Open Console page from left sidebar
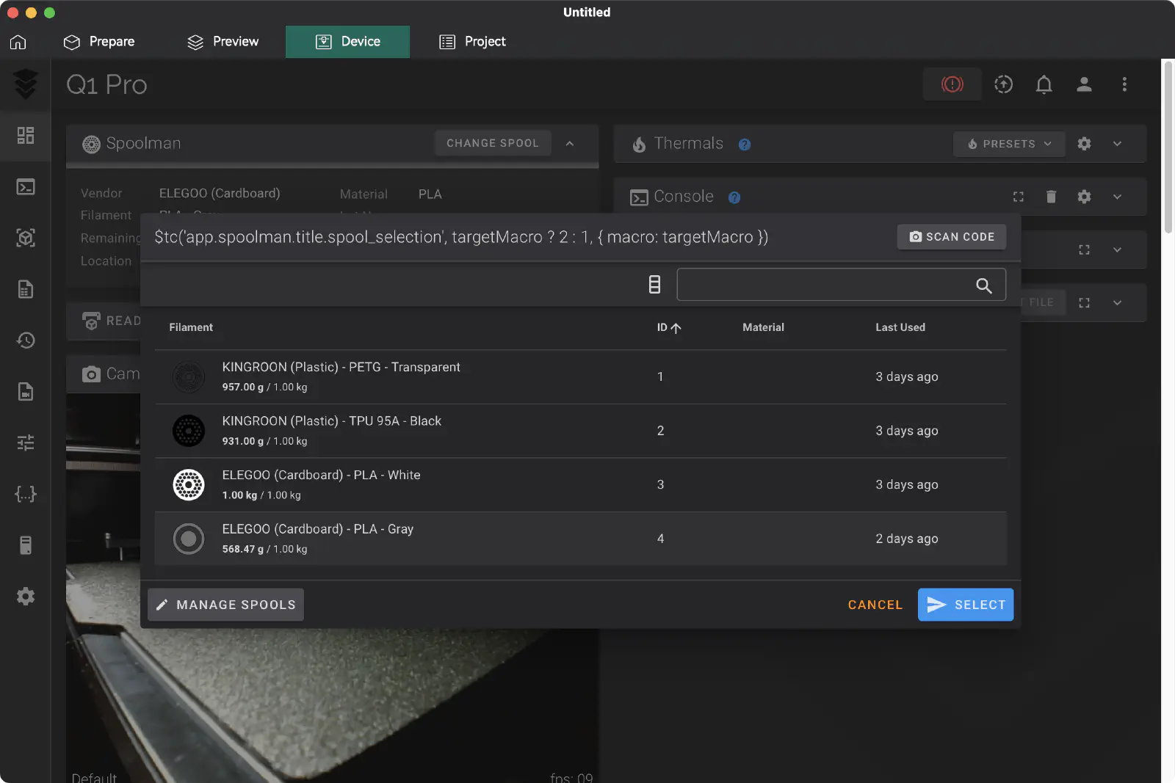 tap(26, 187)
